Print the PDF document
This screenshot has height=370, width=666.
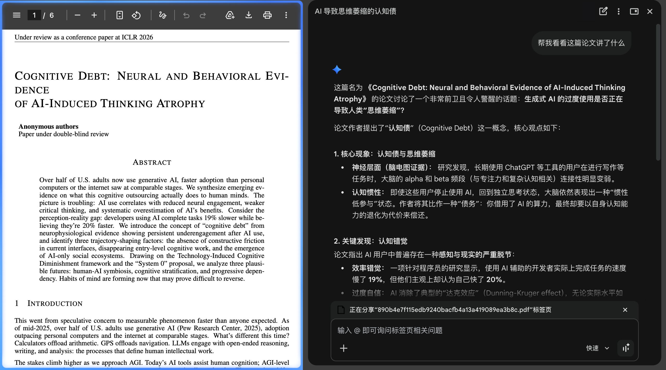[x=267, y=15]
